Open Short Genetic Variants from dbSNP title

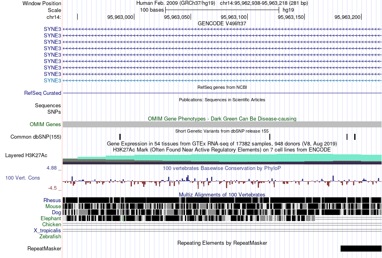pos(222,131)
